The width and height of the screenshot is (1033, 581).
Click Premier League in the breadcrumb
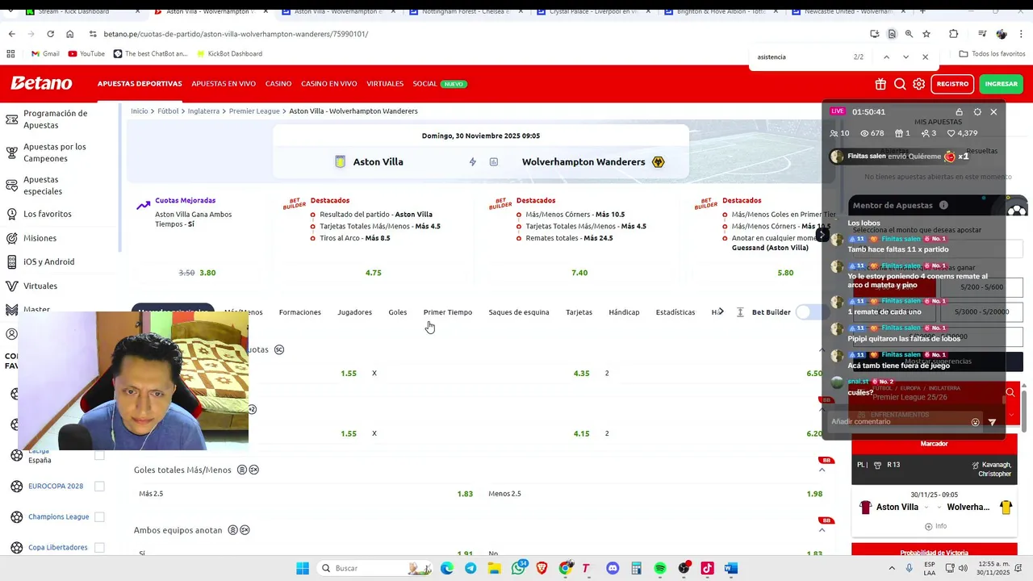254,111
